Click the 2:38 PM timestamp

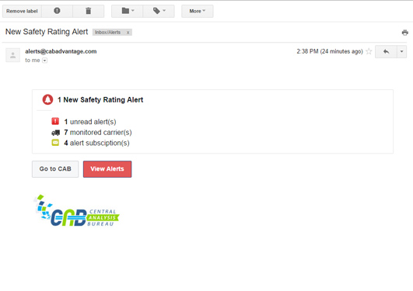pyautogui.click(x=330, y=51)
